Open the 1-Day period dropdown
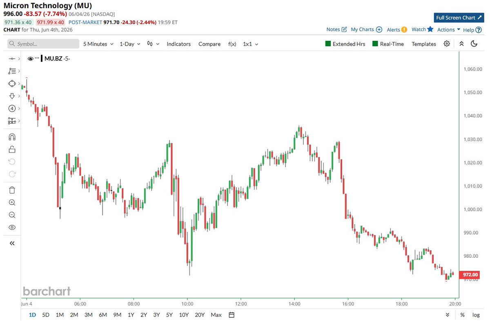 click(130, 44)
